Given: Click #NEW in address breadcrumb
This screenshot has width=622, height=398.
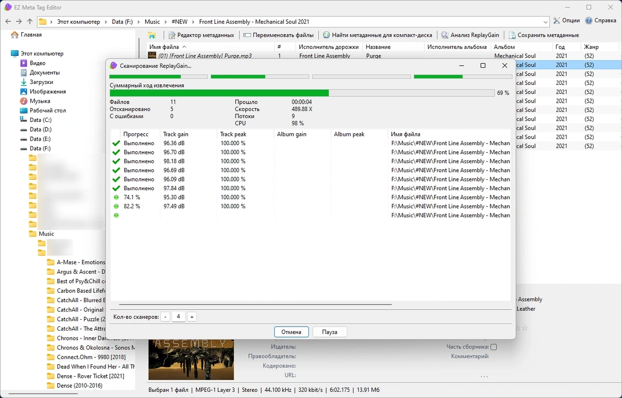Looking at the screenshot, I should pyautogui.click(x=179, y=22).
